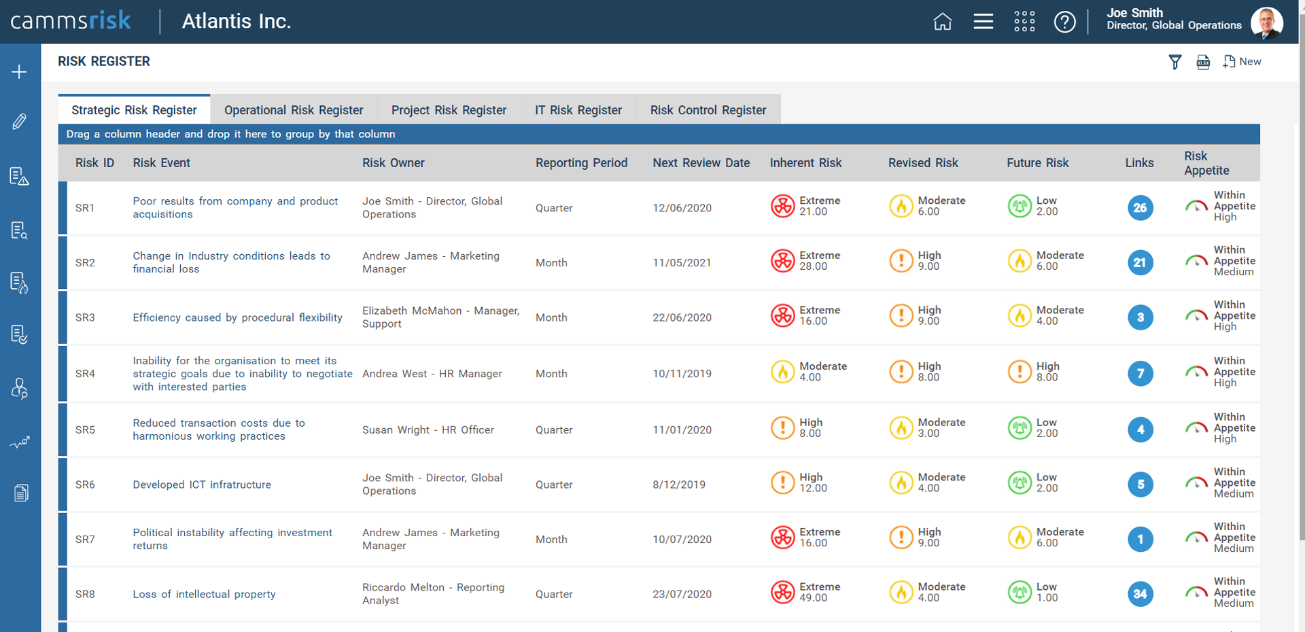1305x632 pixels.
Task: Click the help question mark icon
Action: coord(1064,22)
